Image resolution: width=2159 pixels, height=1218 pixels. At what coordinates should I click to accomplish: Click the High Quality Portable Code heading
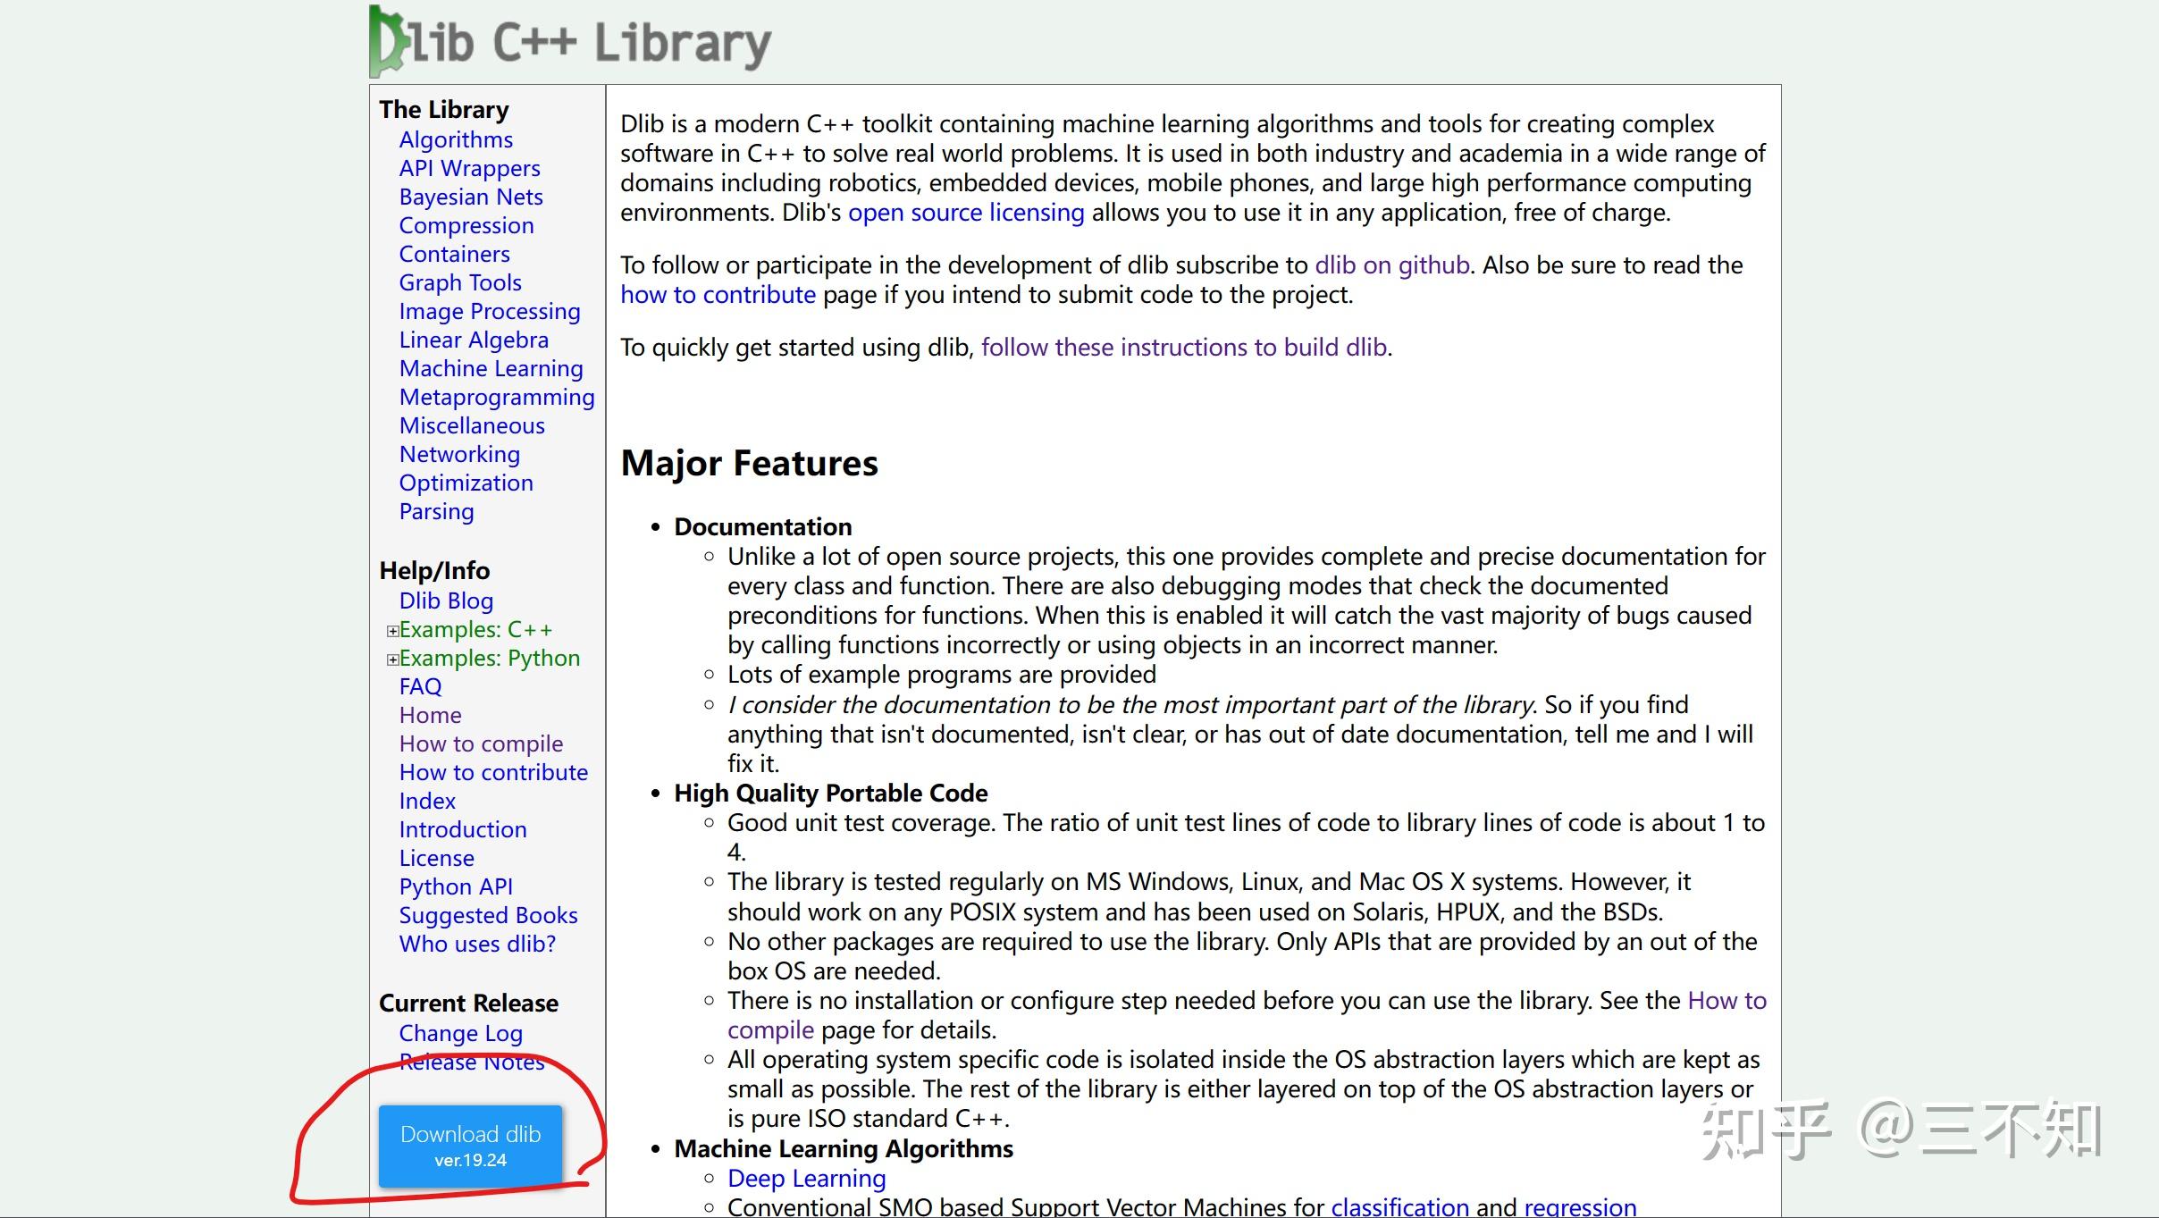830,793
